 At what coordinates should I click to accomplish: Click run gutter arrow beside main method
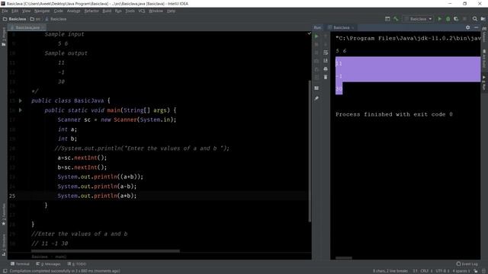point(21,110)
